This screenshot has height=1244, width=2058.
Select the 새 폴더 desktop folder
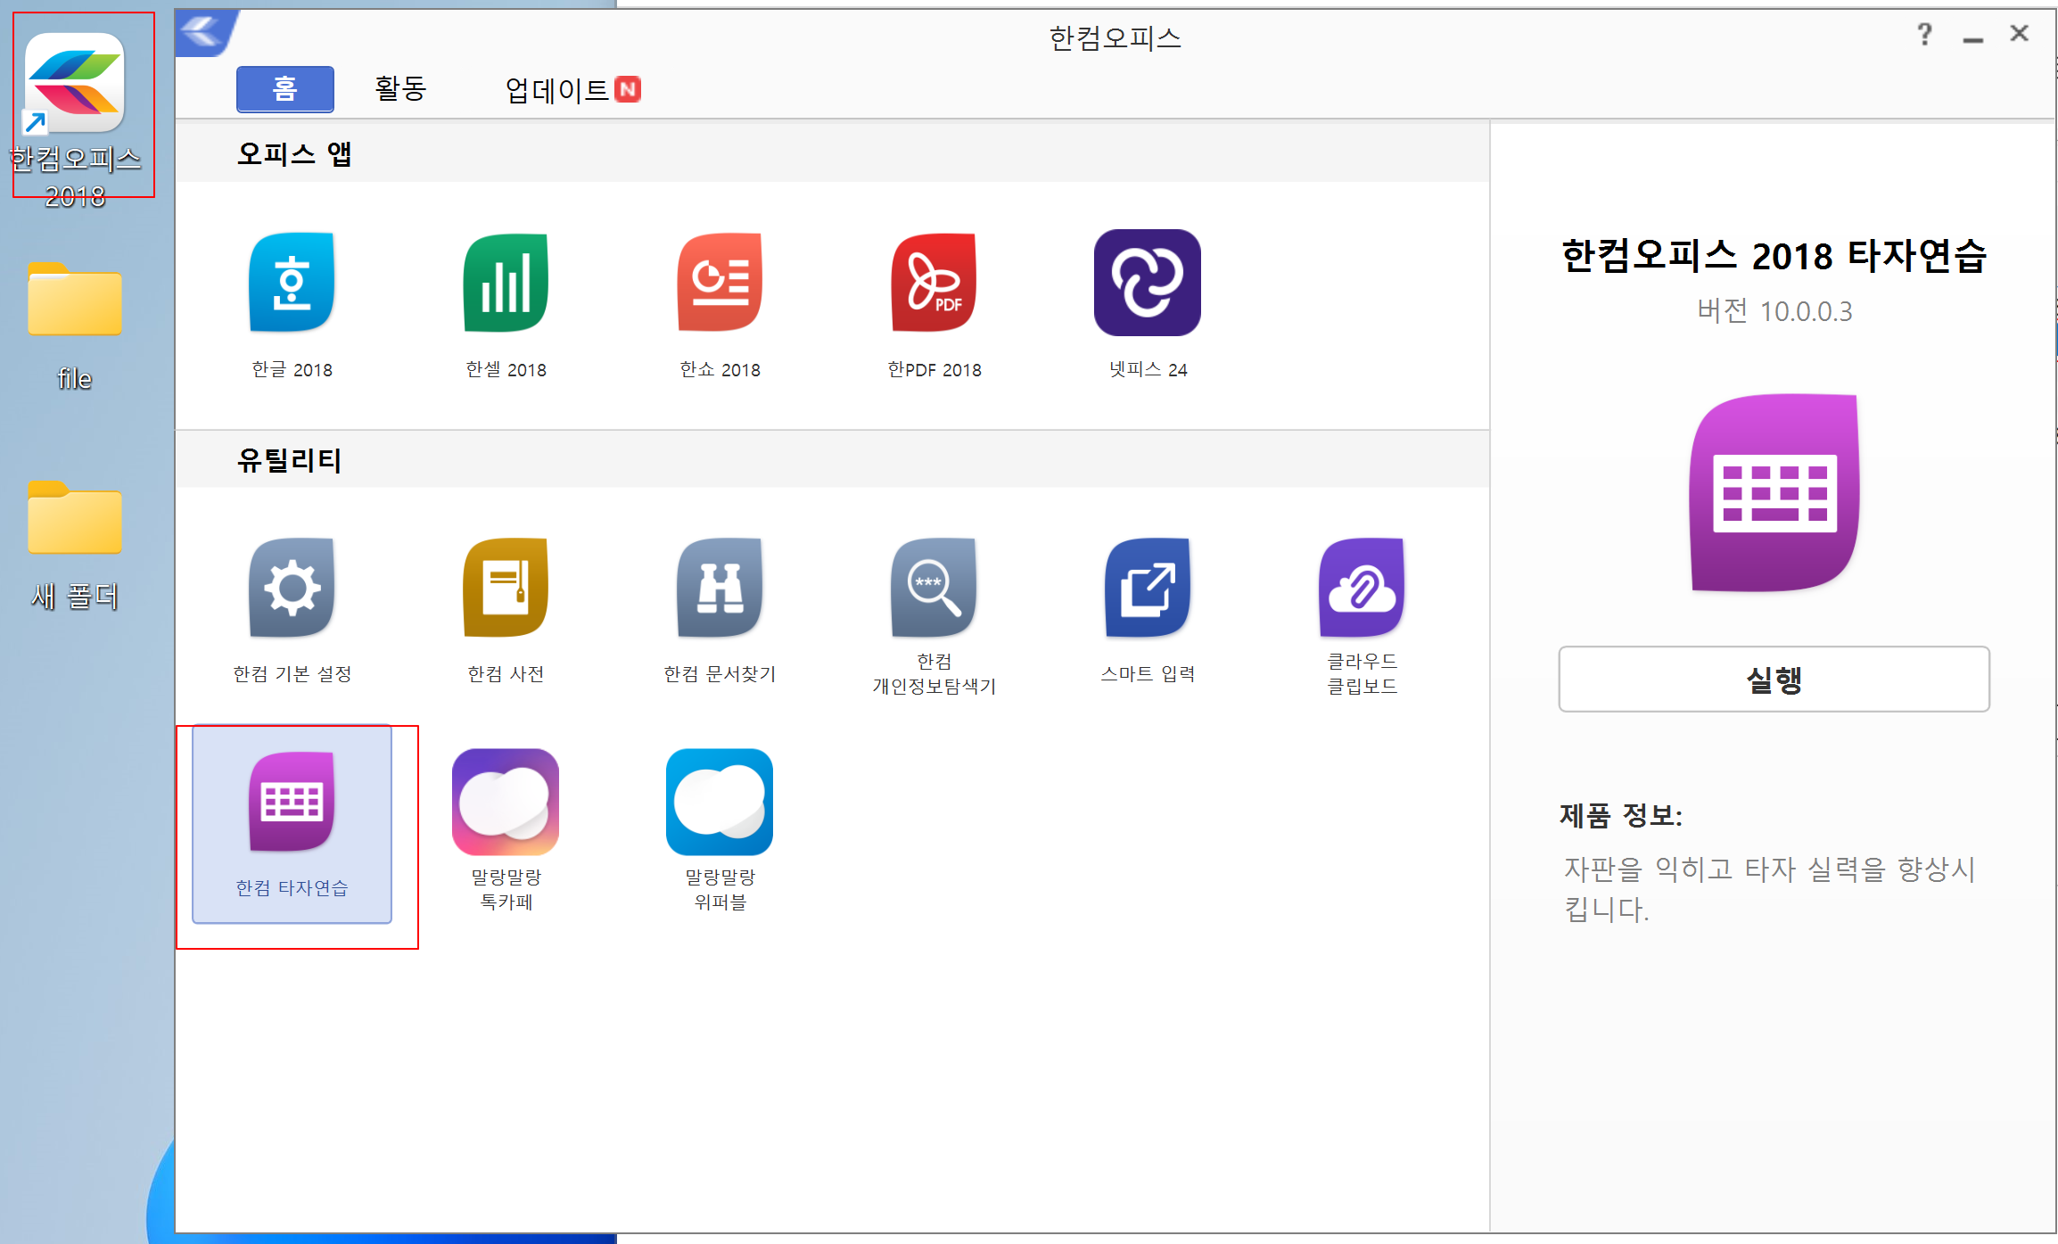click(75, 544)
